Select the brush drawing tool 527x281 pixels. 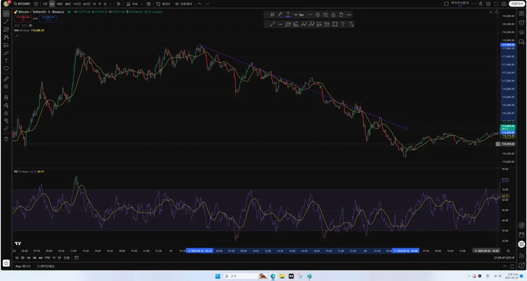click(6, 53)
